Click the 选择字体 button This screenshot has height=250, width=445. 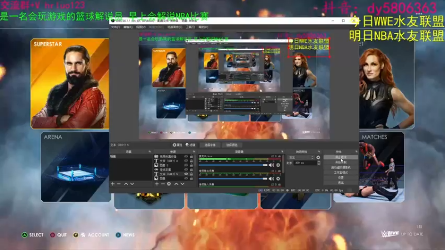pos(210,145)
